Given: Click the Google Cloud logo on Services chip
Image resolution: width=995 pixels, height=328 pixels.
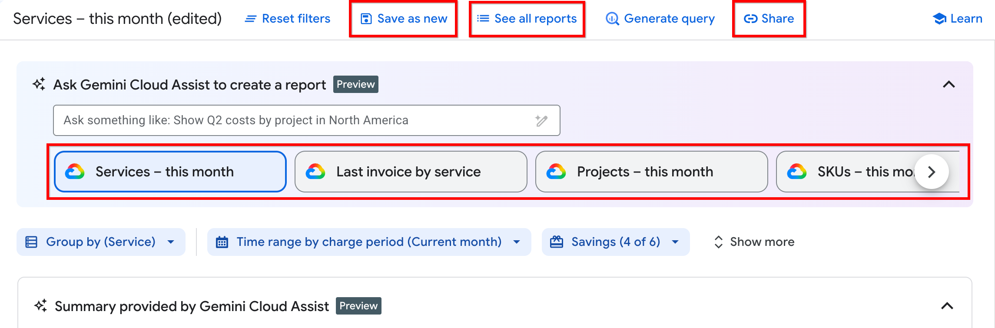Looking at the screenshot, I should [x=75, y=172].
